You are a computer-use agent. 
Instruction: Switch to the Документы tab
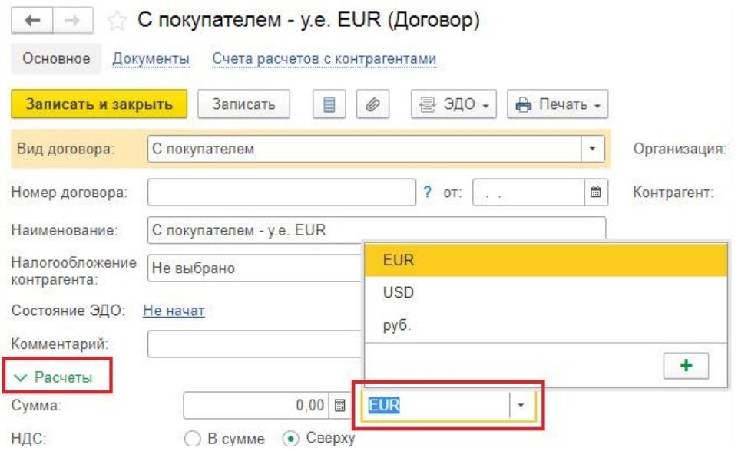click(x=151, y=58)
